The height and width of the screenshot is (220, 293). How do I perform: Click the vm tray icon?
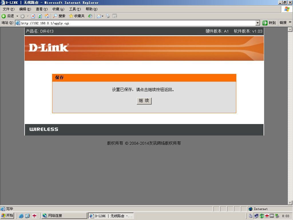[x=272, y=216]
